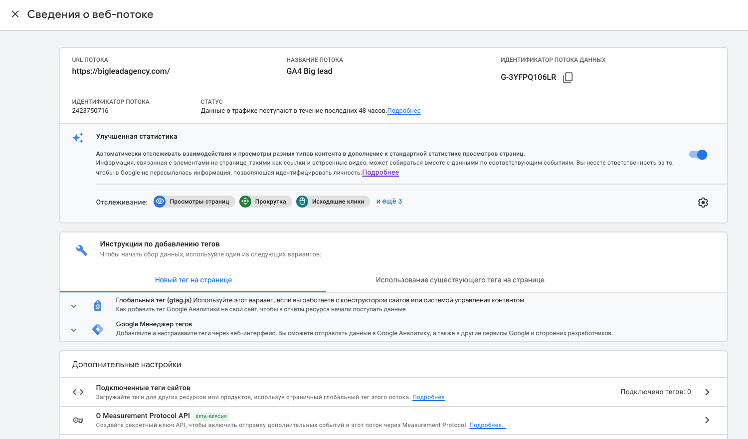Copy the stream ID G-3YFPQ106LR
This screenshot has width=748, height=439.
pos(567,78)
